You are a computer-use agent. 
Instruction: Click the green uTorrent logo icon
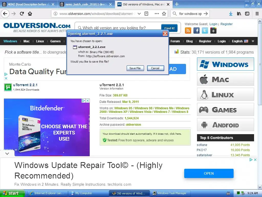[8, 87]
